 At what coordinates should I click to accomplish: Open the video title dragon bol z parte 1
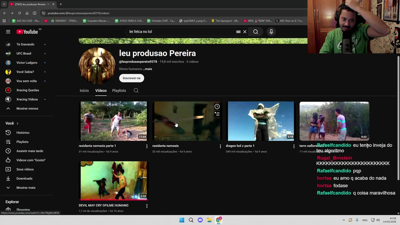coord(240,146)
